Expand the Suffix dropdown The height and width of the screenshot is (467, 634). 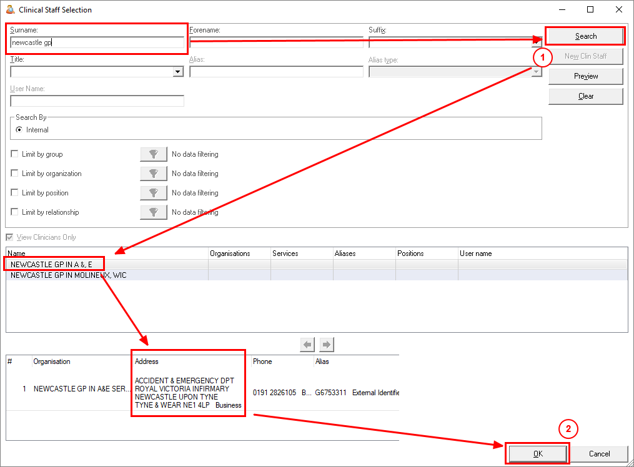click(537, 43)
